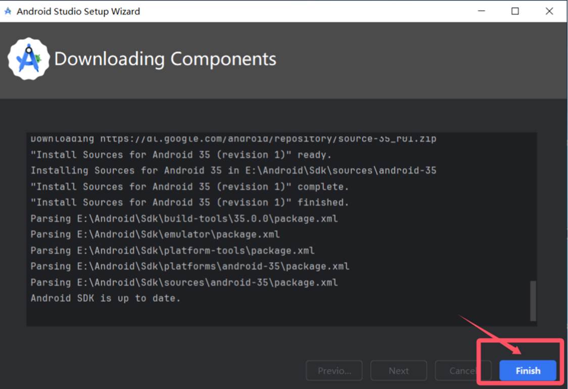Click the disabled Next button

399,370
